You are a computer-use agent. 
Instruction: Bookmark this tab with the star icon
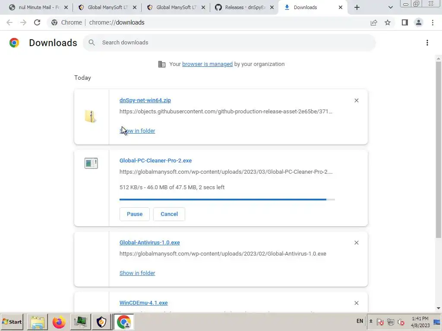388,22
